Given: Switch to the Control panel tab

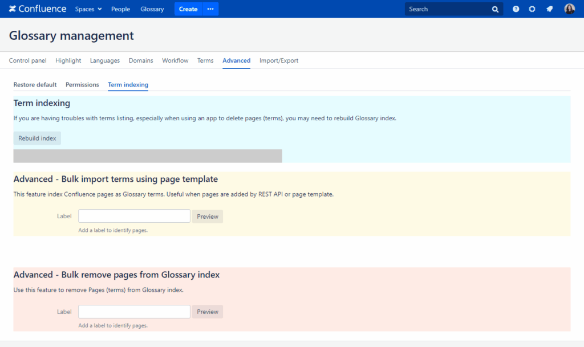Looking at the screenshot, I should coord(27,60).
